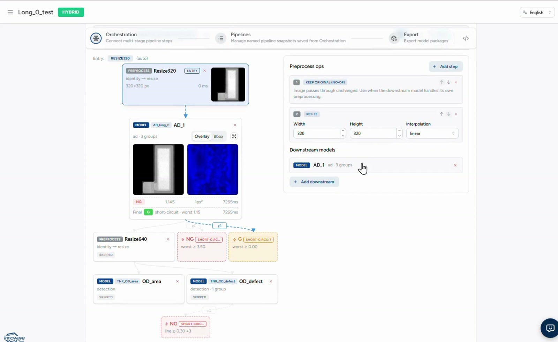558x342 pixels.
Task: Click the Resize320 node thumbnail
Action: click(228, 84)
